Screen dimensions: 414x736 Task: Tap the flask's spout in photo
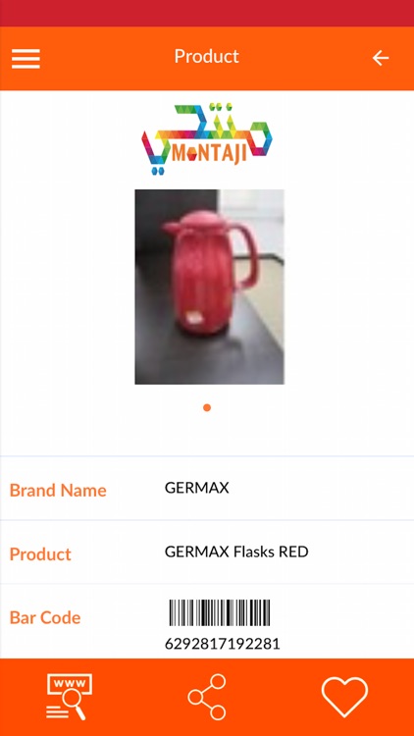[170, 228]
